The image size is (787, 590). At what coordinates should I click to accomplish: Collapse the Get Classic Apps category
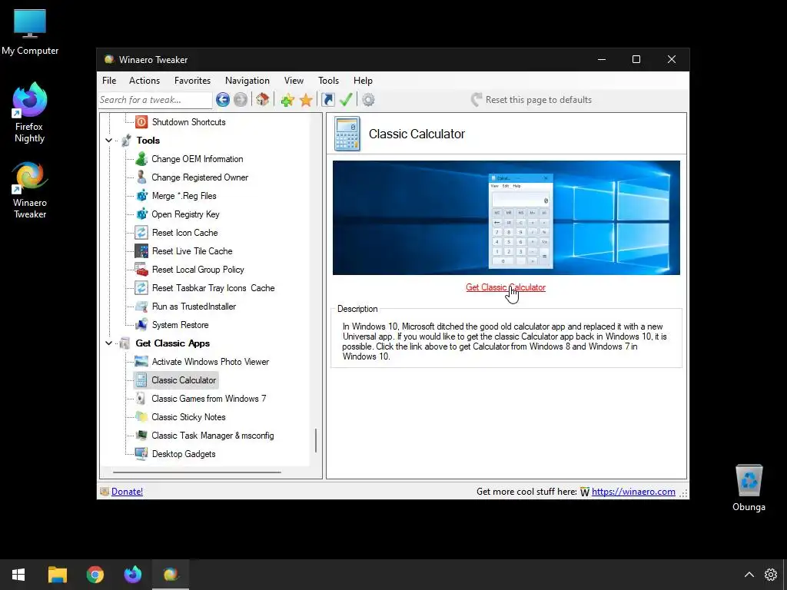109,343
